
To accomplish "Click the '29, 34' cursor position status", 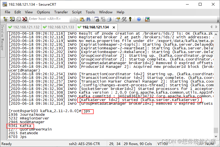I will (115, 144).
